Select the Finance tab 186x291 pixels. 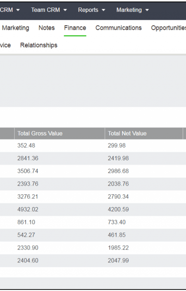tap(75, 28)
